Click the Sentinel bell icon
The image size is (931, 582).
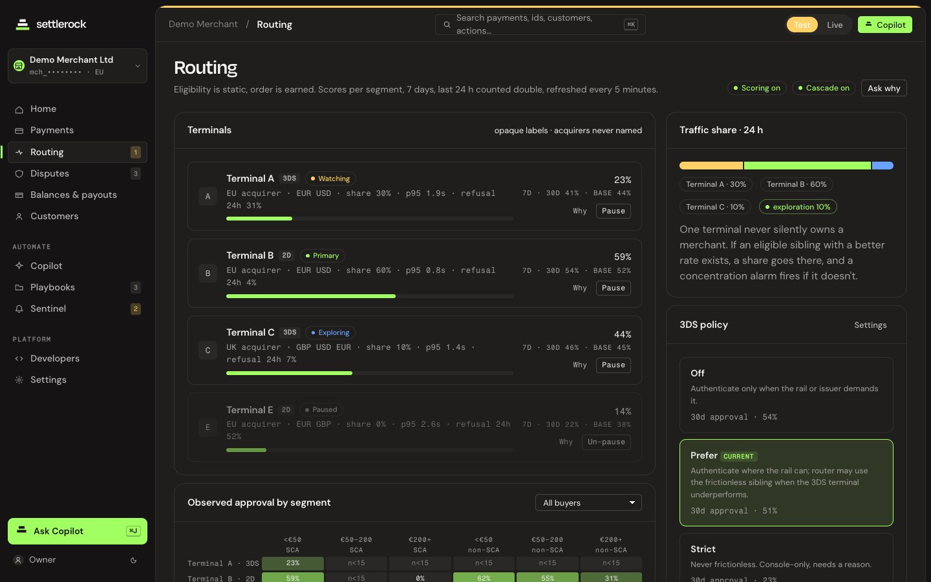tap(19, 308)
